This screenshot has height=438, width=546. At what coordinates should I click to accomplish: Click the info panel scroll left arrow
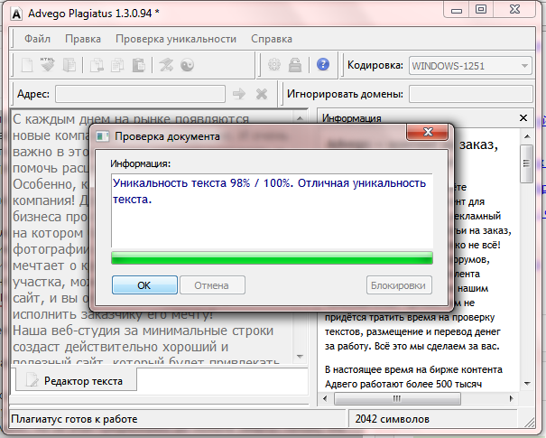325,398
